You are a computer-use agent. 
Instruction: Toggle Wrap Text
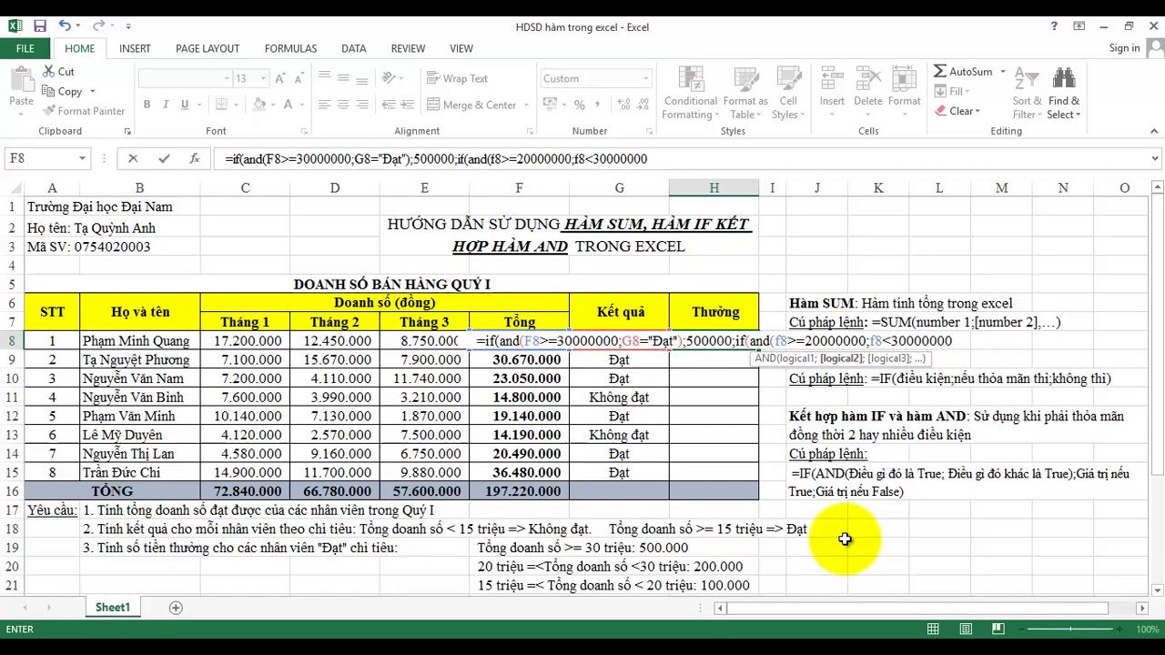pos(458,78)
